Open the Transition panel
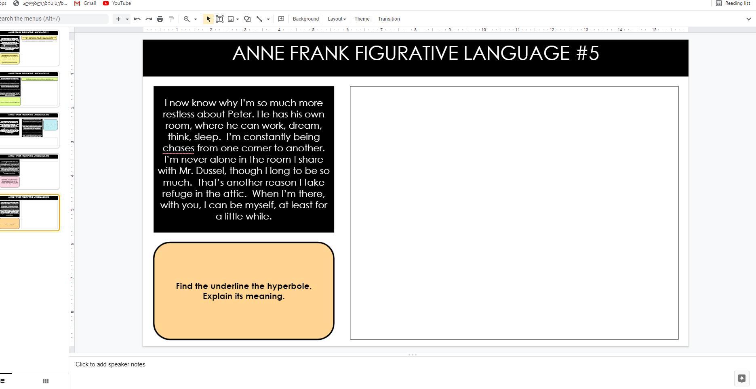 point(389,19)
